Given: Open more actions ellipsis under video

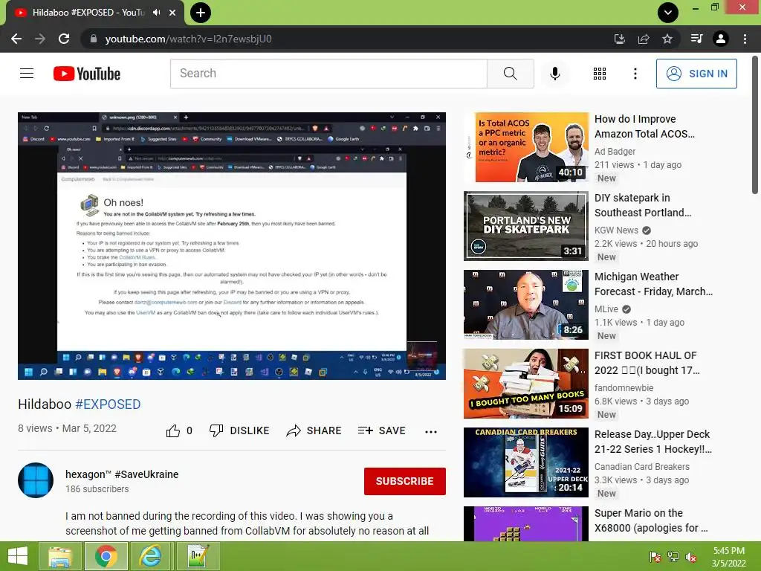Looking at the screenshot, I should coord(431,431).
